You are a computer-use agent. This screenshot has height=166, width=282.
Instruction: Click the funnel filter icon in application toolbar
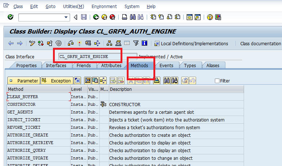click(136, 43)
